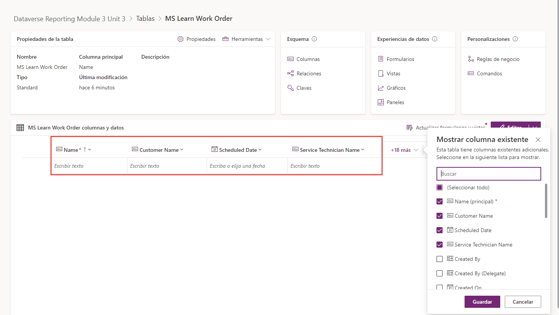Viewport: 559px width, 315px height.
Task: Open Service Technician Name column dropdown
Action: pos(363,150)
